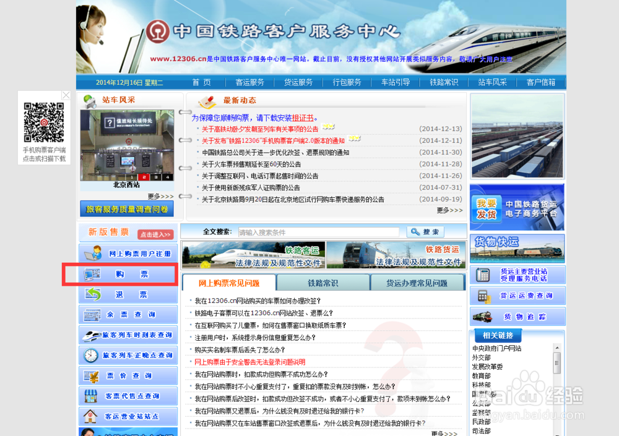Click the 余票查询 icon

pos(92,314)
